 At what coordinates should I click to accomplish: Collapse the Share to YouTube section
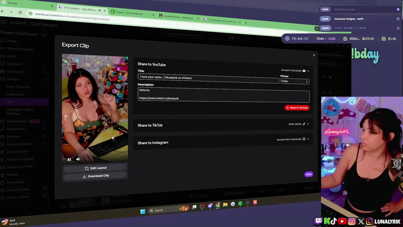(x=308, y=71)
